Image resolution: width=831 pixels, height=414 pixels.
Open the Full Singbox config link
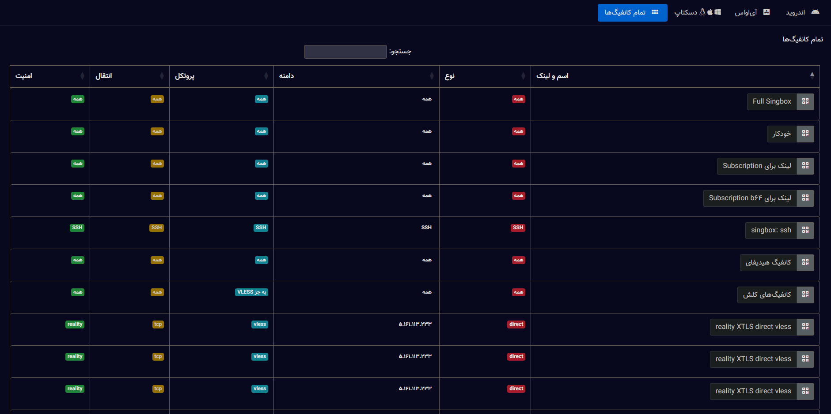tap(772, 101)
